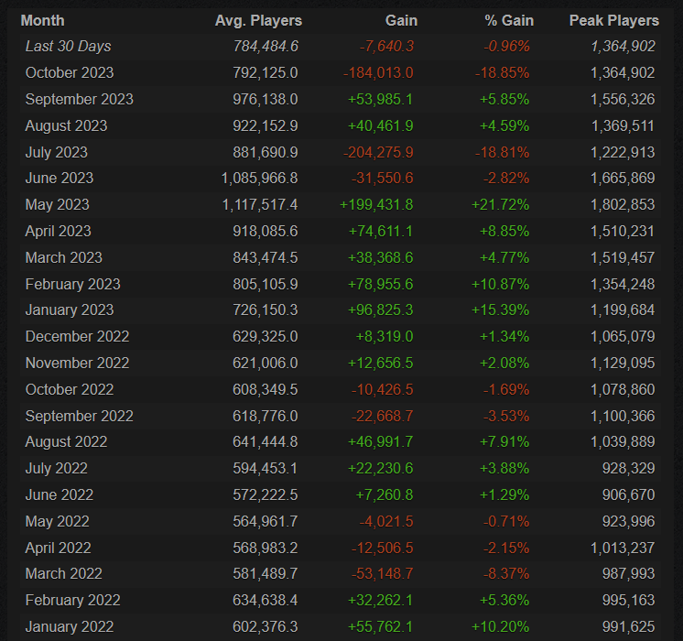Click the average players value 784,484.6
Viewport: 683px width, 641px height.
tap(266, 46)
